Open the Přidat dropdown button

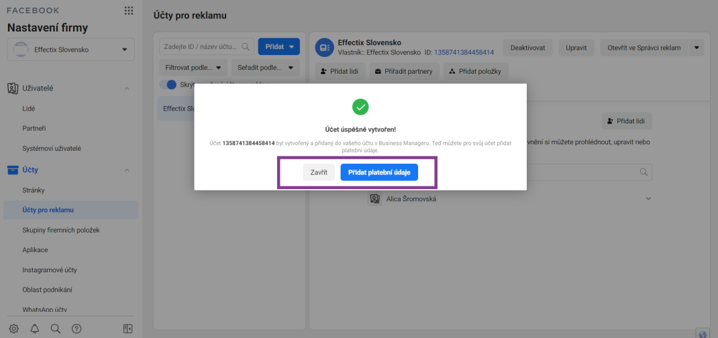279,47
